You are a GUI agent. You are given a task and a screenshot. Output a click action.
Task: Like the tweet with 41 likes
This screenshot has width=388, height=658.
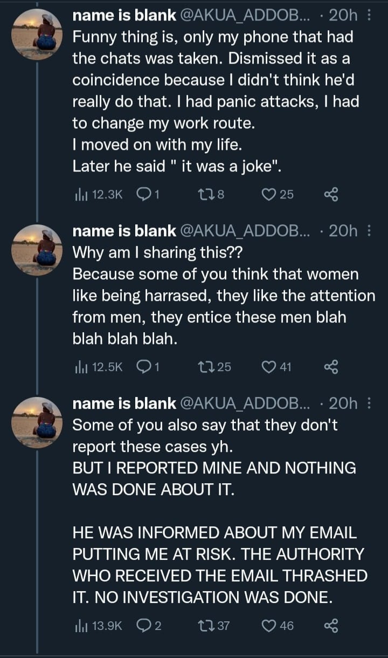pos(276,367)
